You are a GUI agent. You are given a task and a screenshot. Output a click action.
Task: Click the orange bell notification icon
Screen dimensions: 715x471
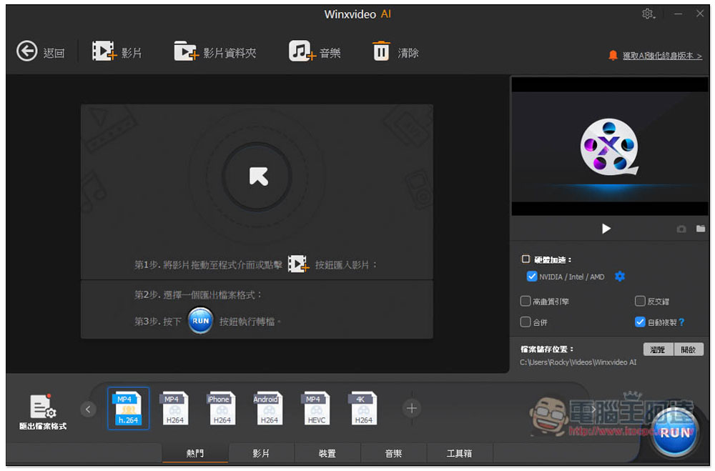tap(613, 56)
